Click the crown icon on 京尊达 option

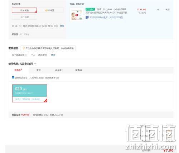coord(46,10)
